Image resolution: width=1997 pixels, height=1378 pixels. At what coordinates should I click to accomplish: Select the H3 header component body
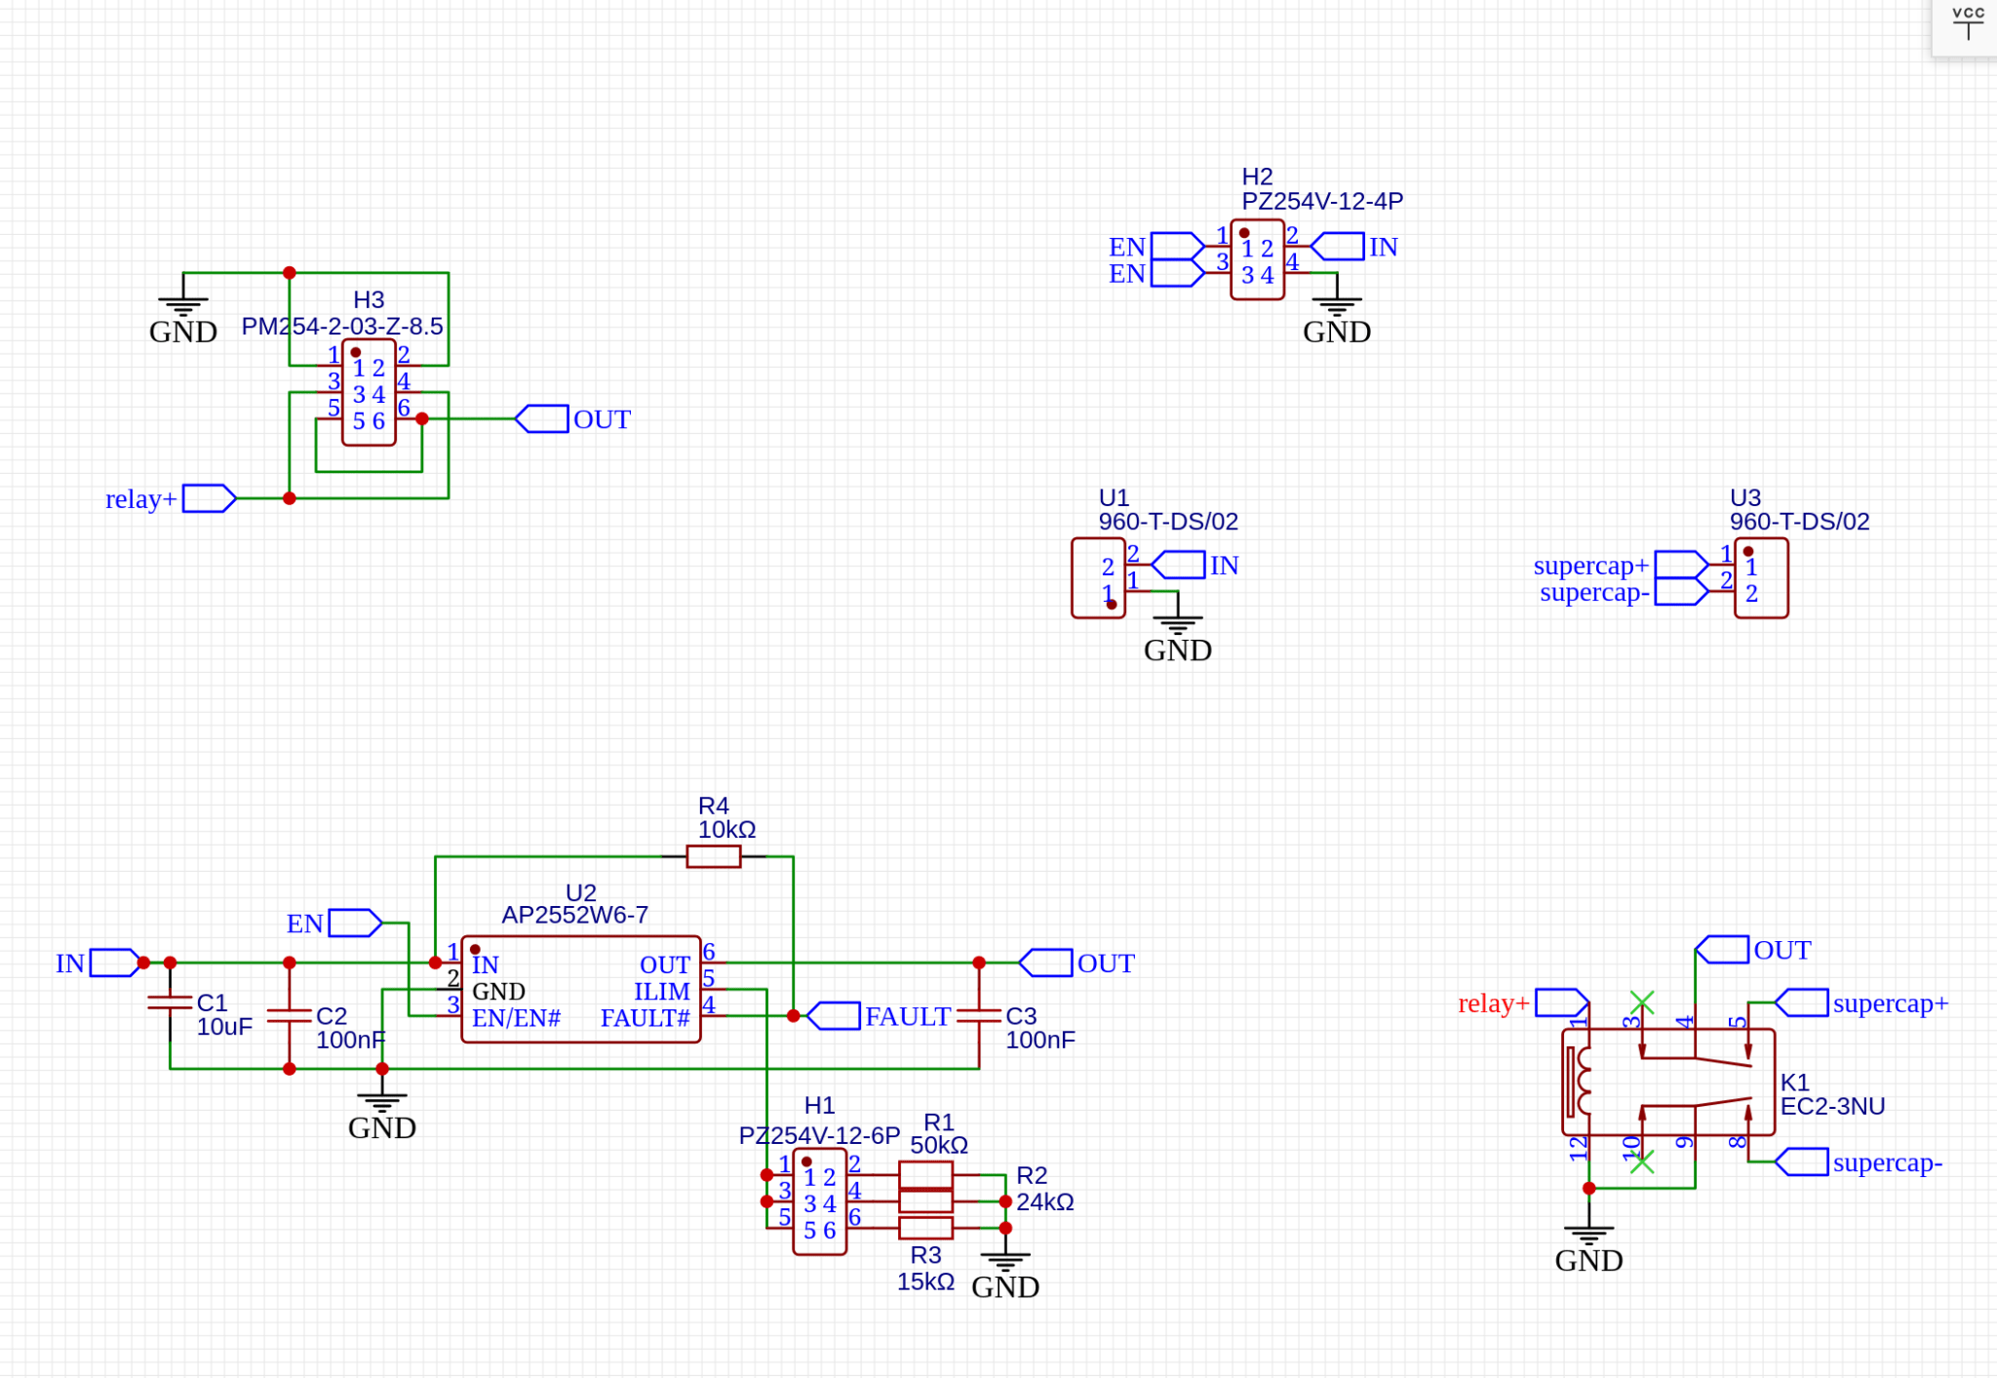point(369,393)
